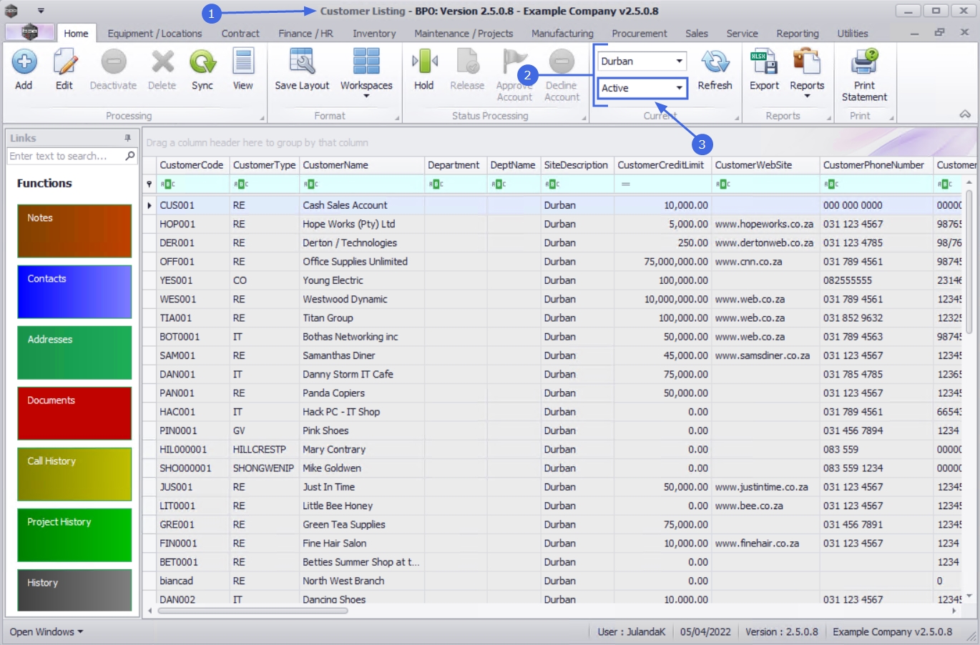Click the Links search text field
The width and height of the screenshot is (980, 645).
pos(64,156)
